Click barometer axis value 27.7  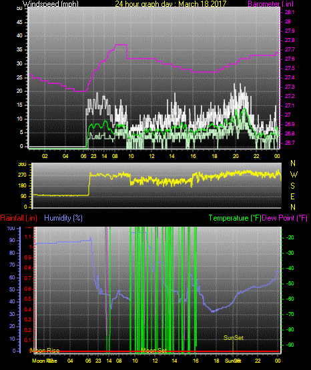click(290, 49)
